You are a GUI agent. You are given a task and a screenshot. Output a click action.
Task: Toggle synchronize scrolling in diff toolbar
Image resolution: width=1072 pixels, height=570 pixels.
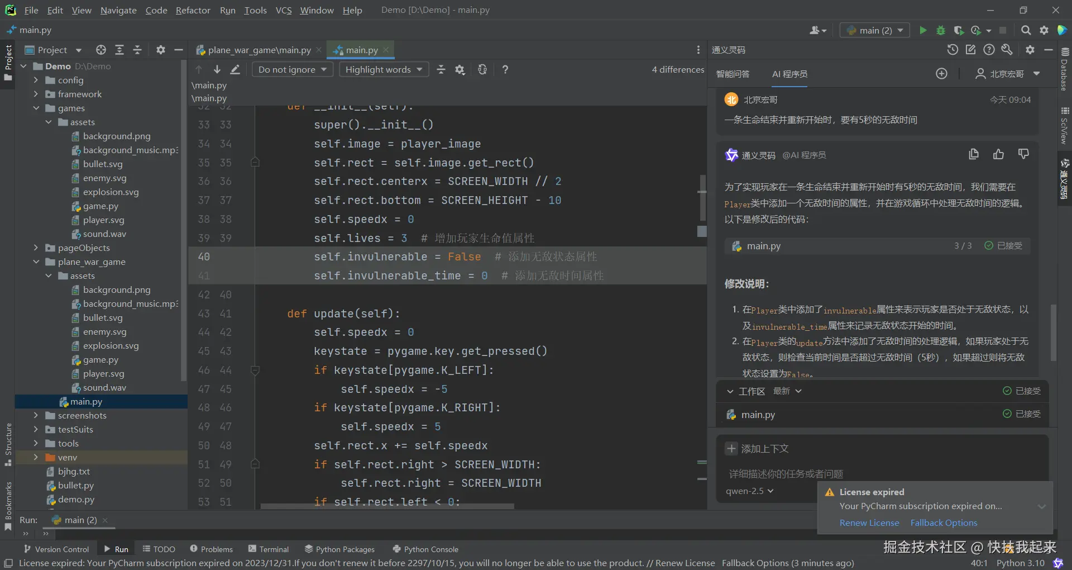click(x=482, y=69)
